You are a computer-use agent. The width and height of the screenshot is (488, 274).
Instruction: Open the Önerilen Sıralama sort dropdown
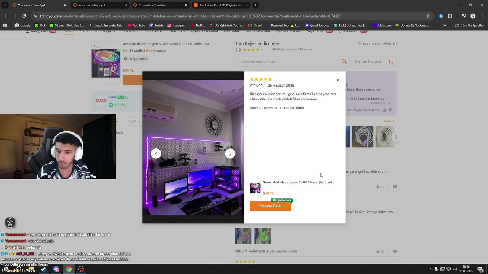pyautogui.click(x=373, y=62)
